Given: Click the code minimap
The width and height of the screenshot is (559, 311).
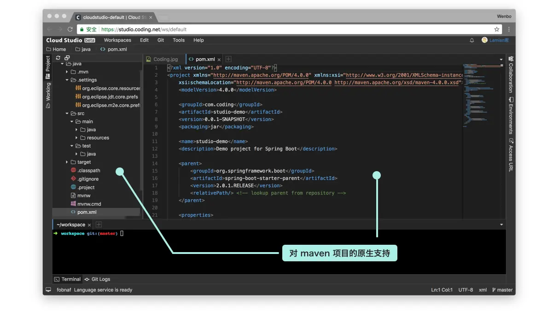Looking at the screenshot, I should (x=483, y=96).
